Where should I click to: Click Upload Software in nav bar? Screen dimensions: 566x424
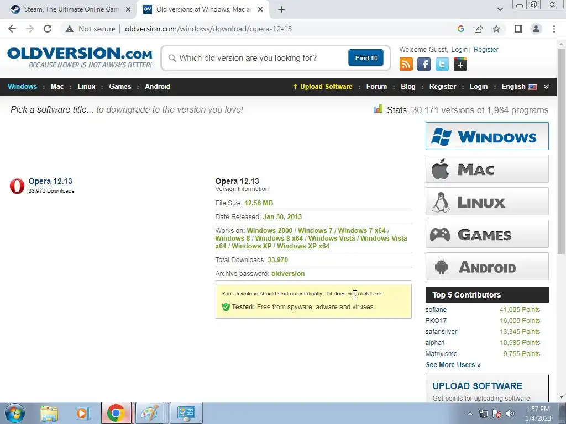click(x=323, y=87)
